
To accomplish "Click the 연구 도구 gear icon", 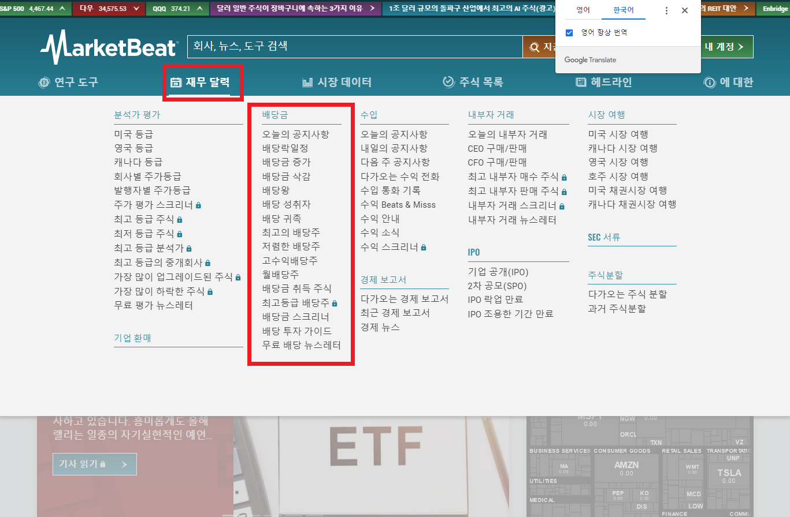I will pyautogui.click(x=44, y=82).
